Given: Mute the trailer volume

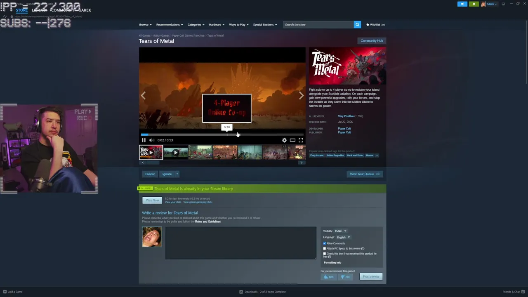Looking at the screenshot, I should (x=151, y=140).
